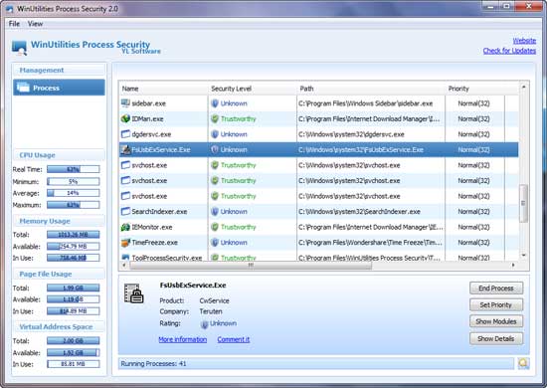Screen dimensions: 547x388
Task: Click the sidebar.exe process icon
Action: (x=125, y=103)
